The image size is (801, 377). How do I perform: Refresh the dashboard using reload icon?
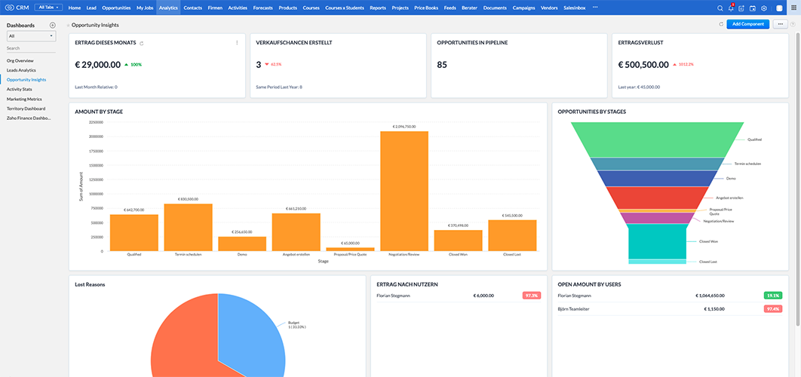721,24
